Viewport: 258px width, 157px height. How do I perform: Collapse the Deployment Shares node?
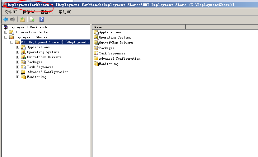pos(6,37)
